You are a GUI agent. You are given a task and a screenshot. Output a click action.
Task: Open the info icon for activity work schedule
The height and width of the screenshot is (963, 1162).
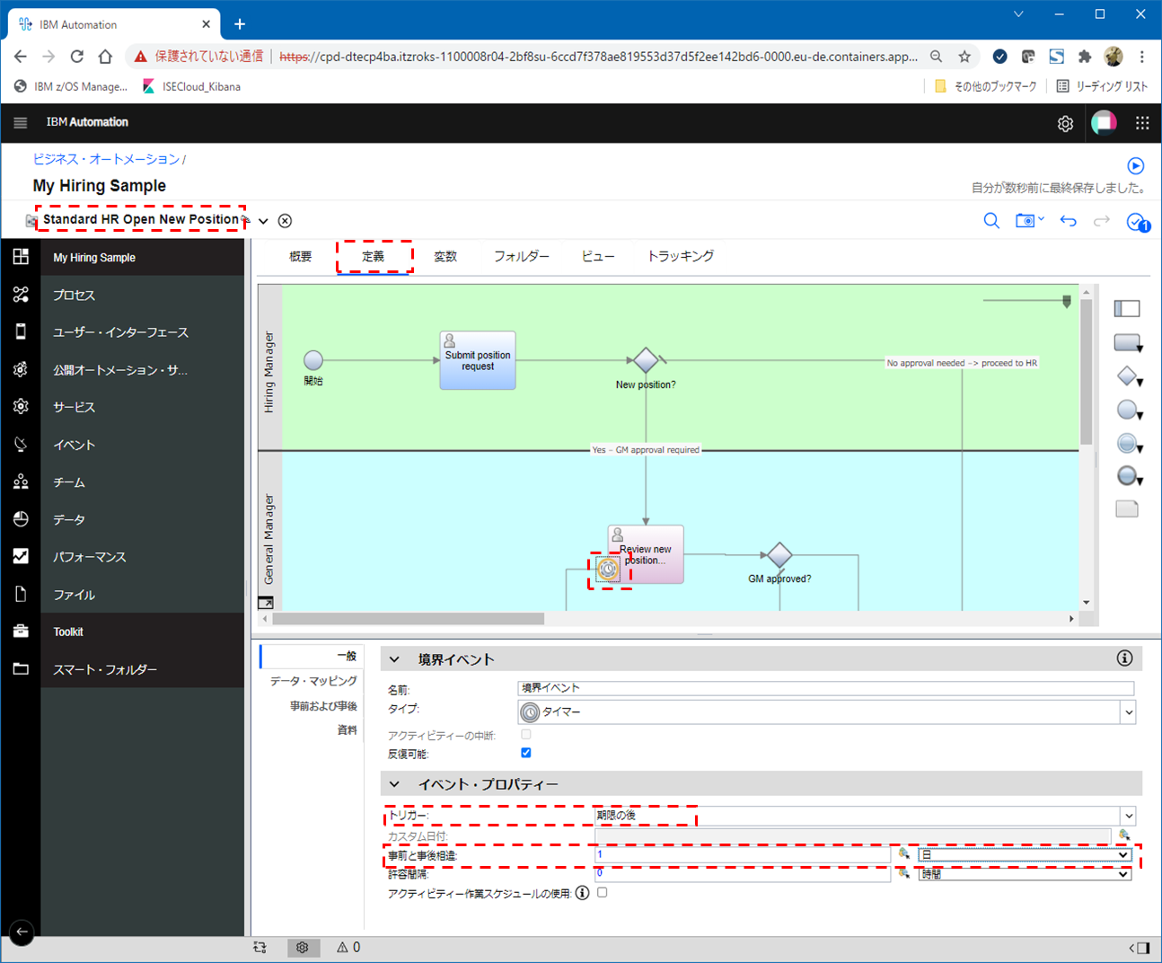(583, 893)
